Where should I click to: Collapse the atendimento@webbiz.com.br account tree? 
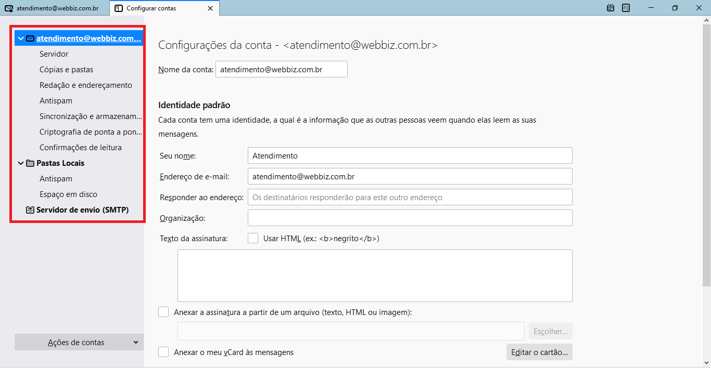(21, 38)
